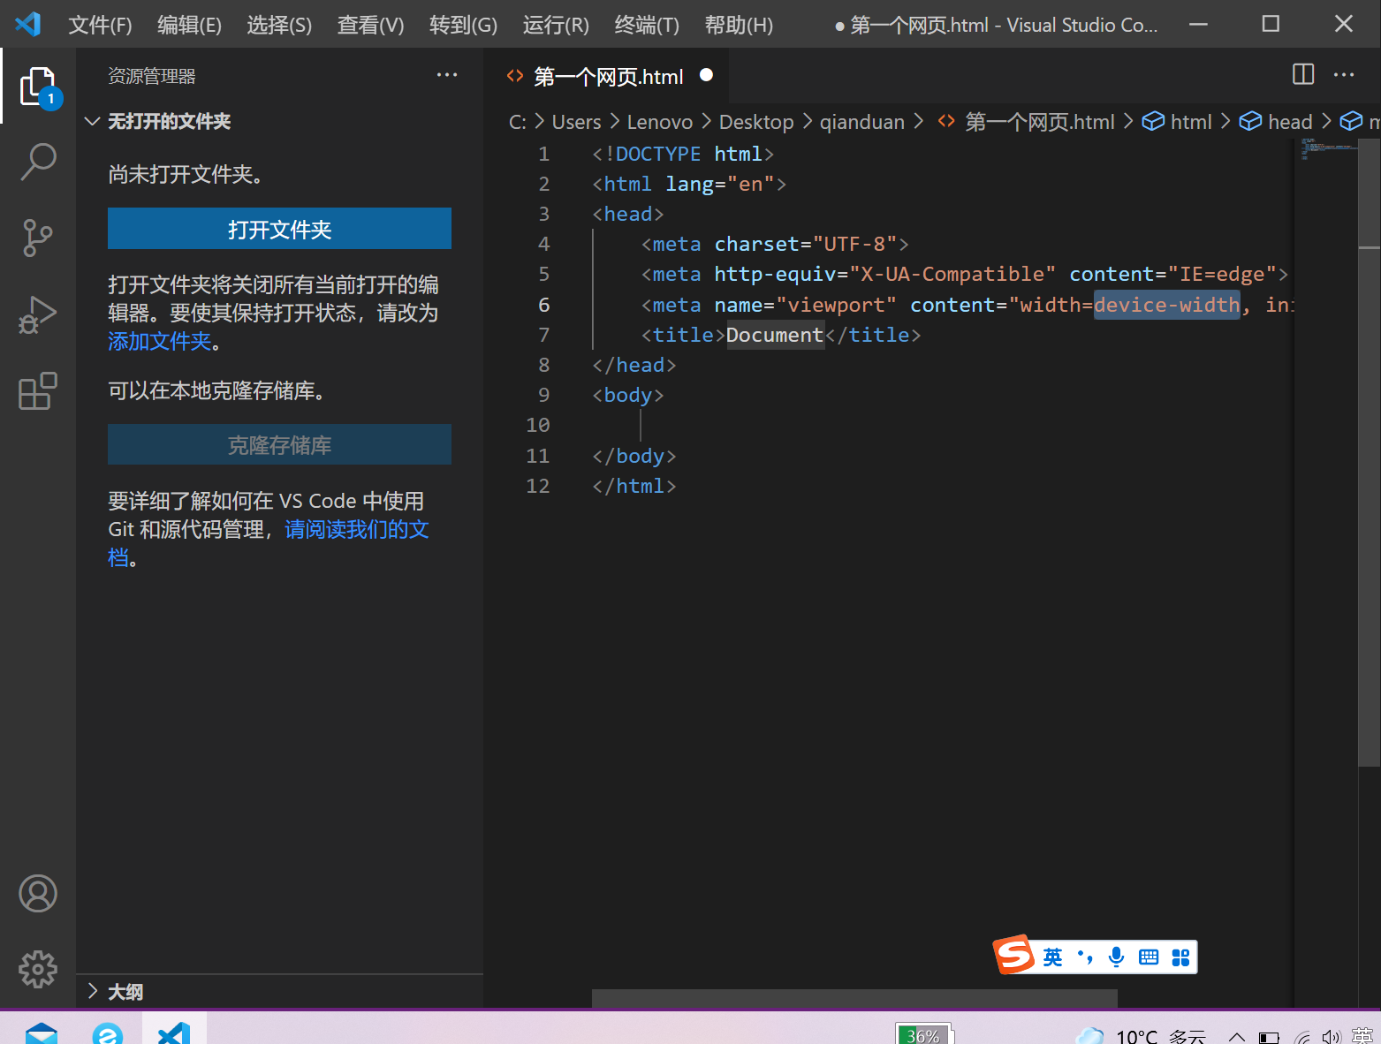The image size is (1381, 1044).
Task: Open the 终端(T) menu
Action: 647,25
